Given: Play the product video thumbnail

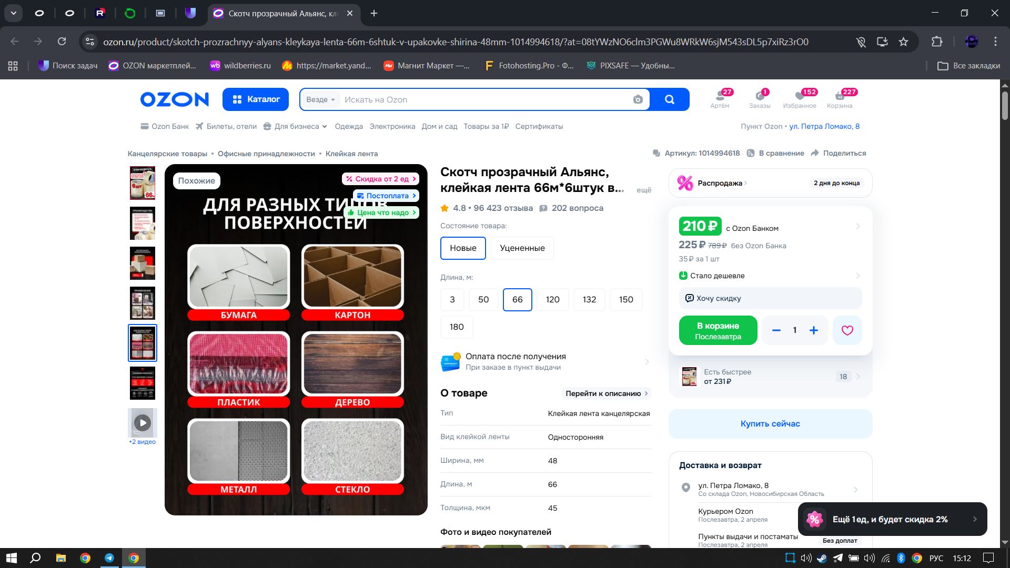Looking at the screenshot, I should (x=142, y=422).
